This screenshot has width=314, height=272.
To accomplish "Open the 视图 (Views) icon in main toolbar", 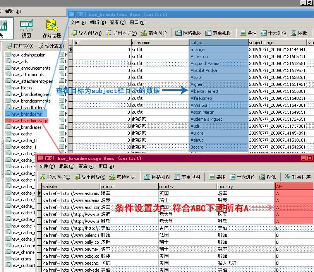I will click(26, 28).
